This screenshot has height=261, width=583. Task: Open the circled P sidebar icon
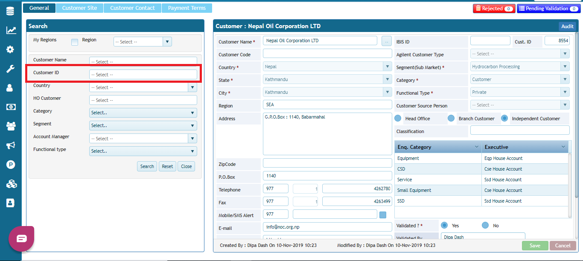click(11, 165)
